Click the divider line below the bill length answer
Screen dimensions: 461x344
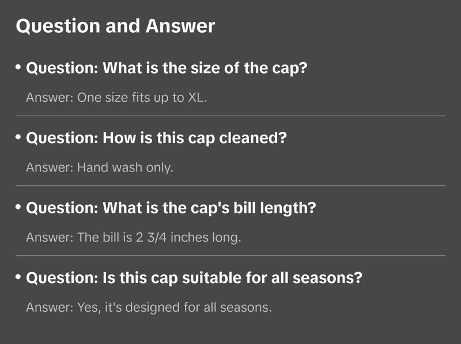point(231,255)
